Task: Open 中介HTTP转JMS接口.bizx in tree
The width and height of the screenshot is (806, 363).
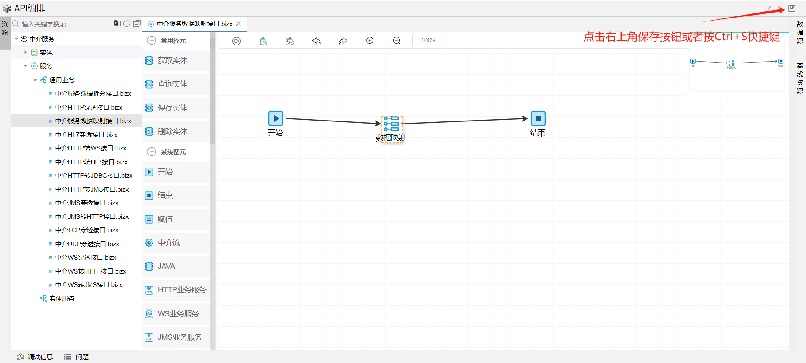Action: click(x=92, y=189)
